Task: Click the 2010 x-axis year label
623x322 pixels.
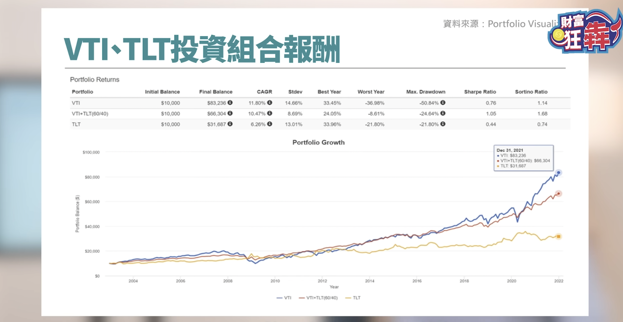Action: [275, 281]
